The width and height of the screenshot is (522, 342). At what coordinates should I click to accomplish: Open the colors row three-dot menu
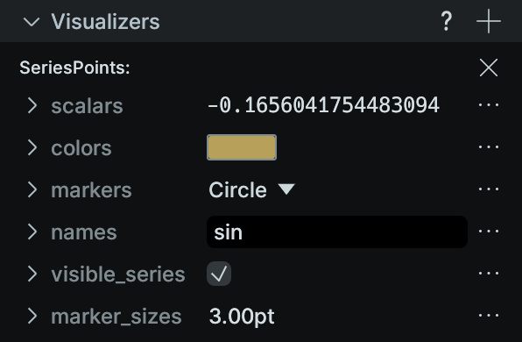click(x=489, y=147)
